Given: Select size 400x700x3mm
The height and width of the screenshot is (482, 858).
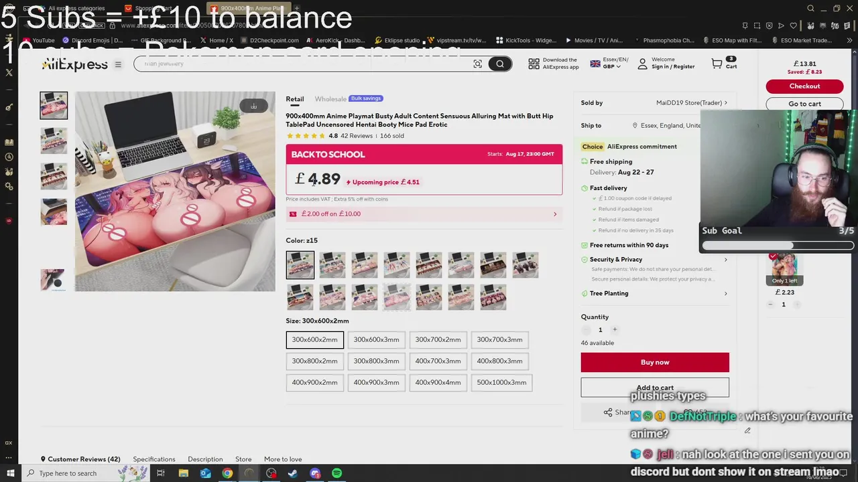Looking at the screenshot, I should click(438, 361).
